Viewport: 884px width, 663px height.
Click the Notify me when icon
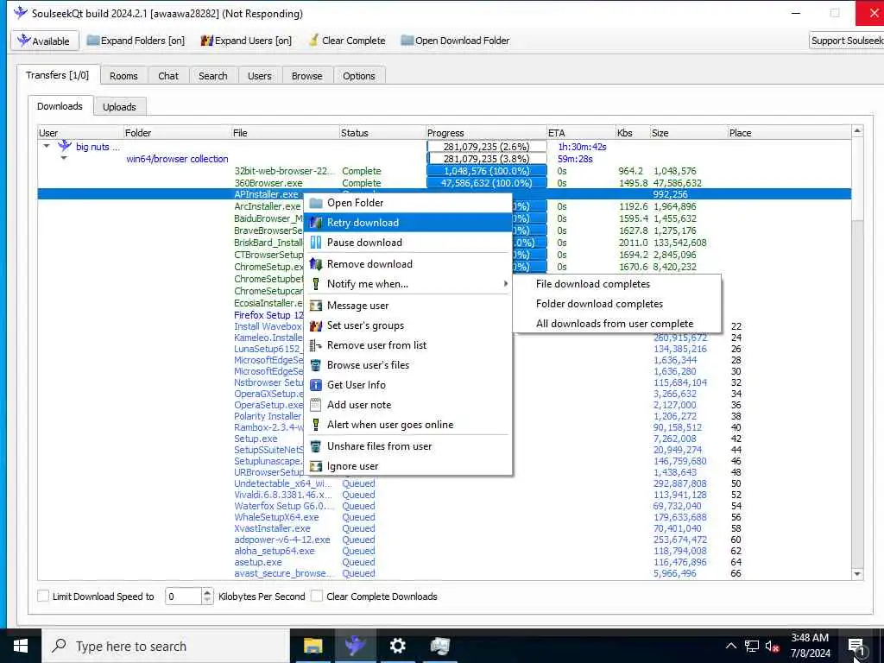point(316,283)
